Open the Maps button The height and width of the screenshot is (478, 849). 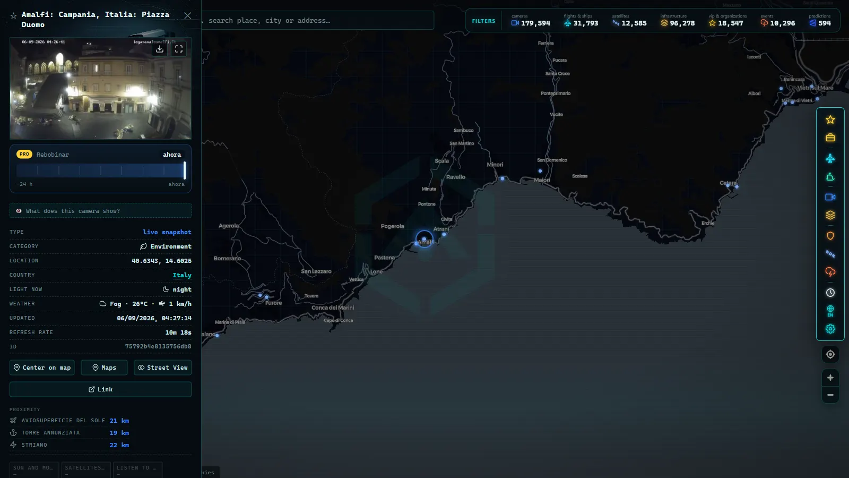point(104,368)
